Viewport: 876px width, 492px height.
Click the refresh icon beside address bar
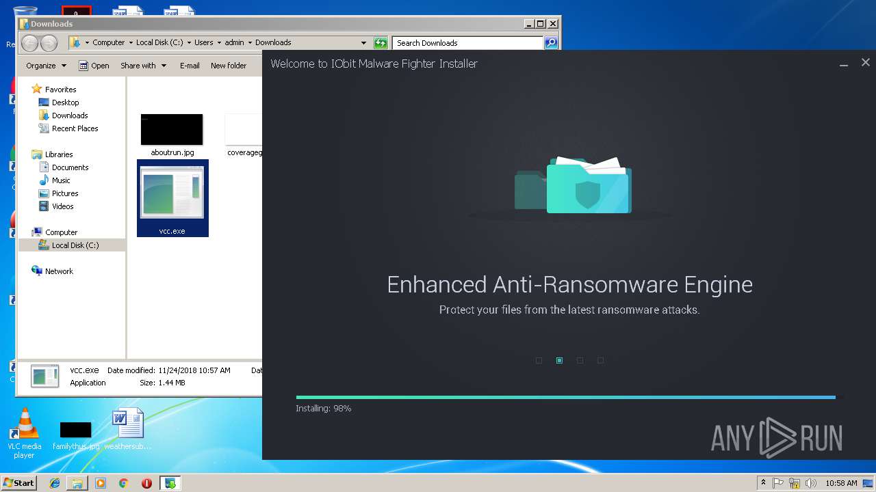click(381, 43)
